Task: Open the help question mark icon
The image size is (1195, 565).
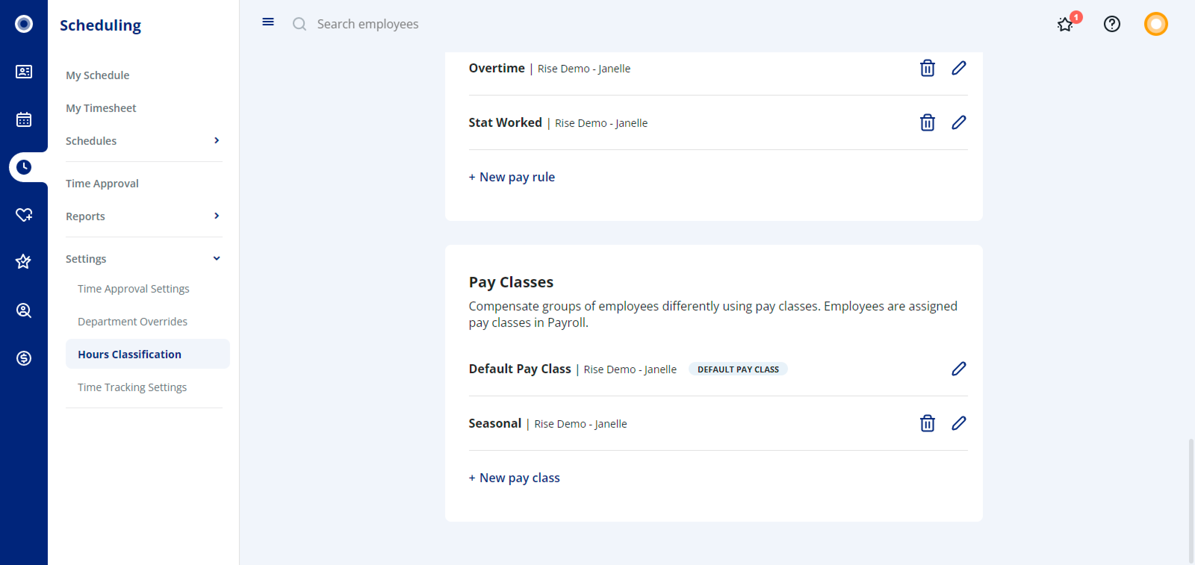Action: pos(1111,24)
